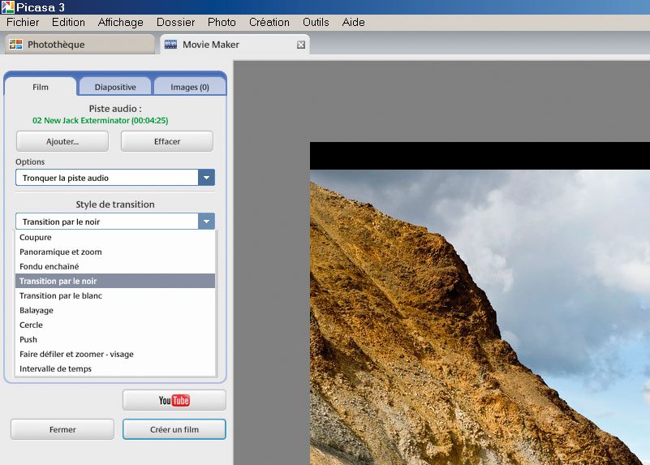650x465 pixels.
Task: Choose Push transition option
Action: pos(115,339)
